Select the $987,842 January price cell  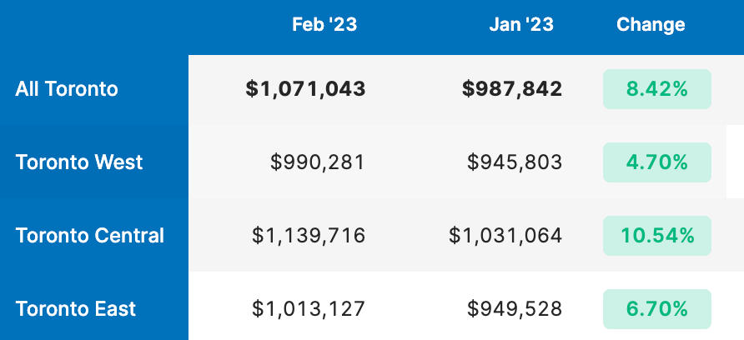pos(512,89)
